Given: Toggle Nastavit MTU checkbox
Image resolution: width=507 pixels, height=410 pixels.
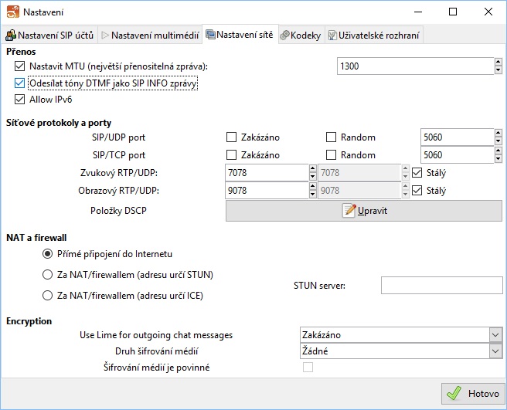Looking at the screenshot, I should (x=19, y=66).
